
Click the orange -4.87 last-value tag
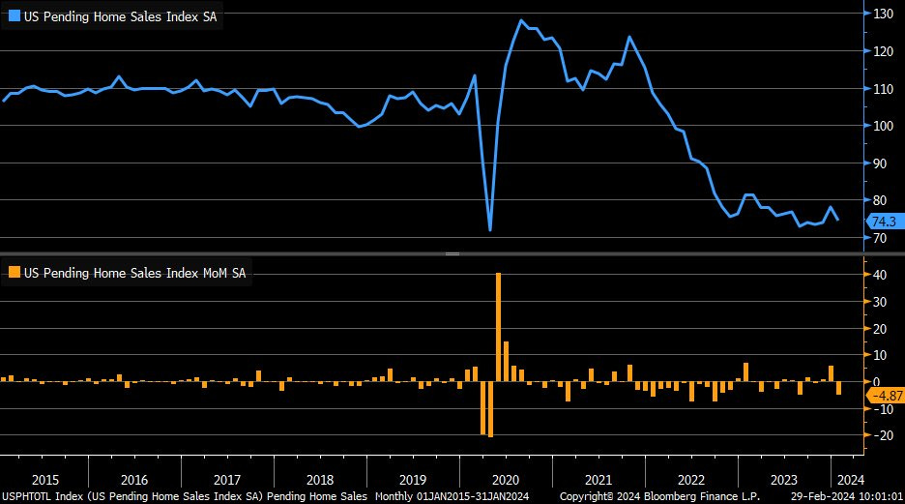coord(885,396)
